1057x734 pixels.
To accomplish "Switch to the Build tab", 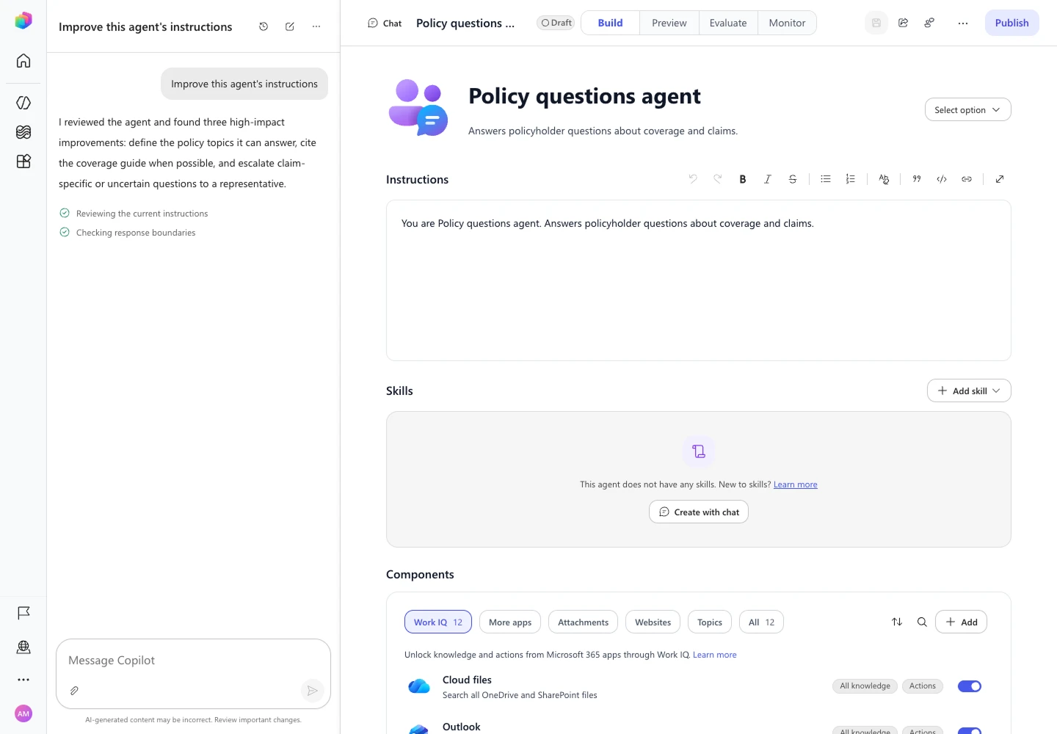I will pos(610,23).
